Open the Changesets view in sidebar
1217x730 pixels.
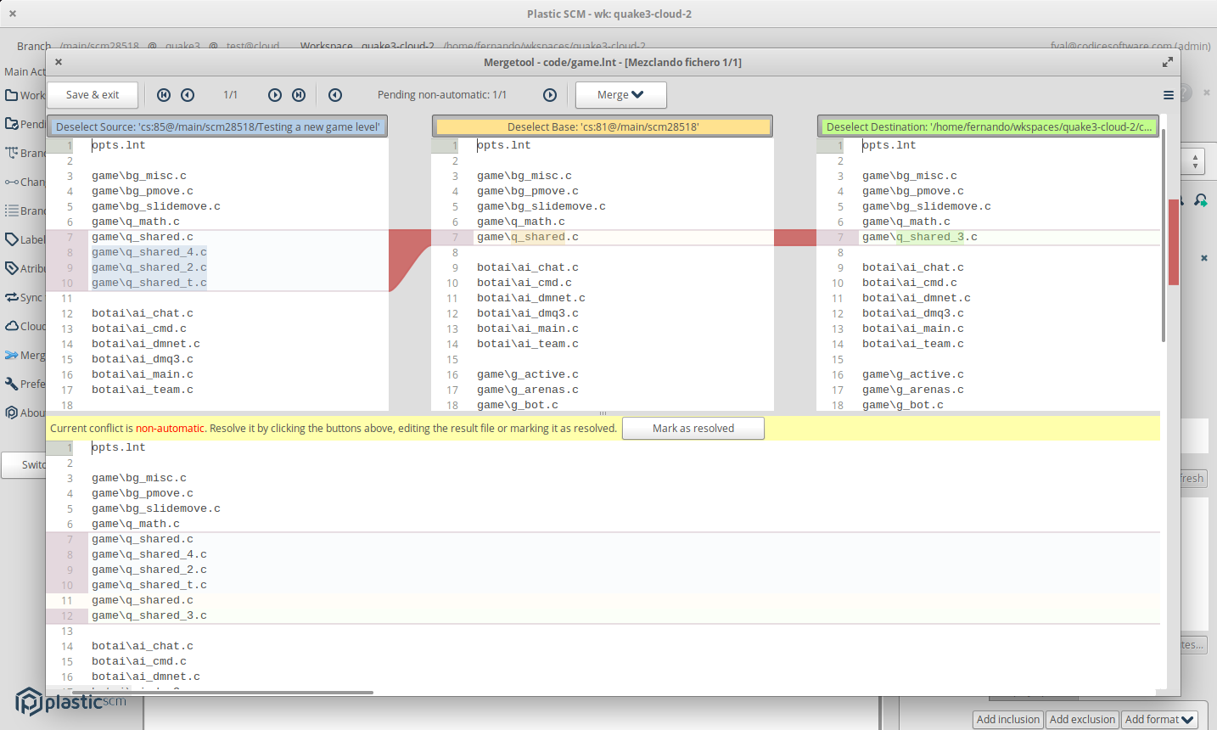point(12,182)
